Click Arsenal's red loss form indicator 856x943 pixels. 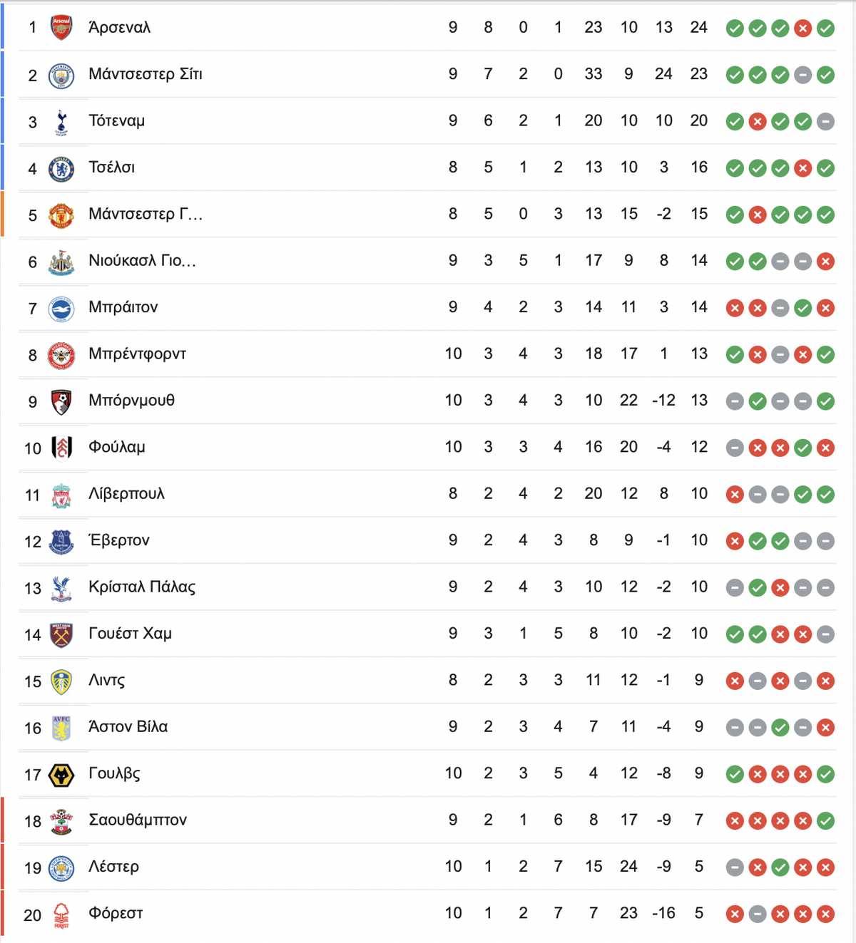point(803,29)
